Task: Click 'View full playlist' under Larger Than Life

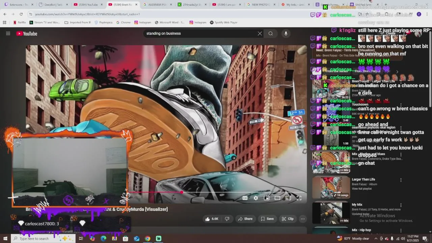Action: [x=361, y=189]
